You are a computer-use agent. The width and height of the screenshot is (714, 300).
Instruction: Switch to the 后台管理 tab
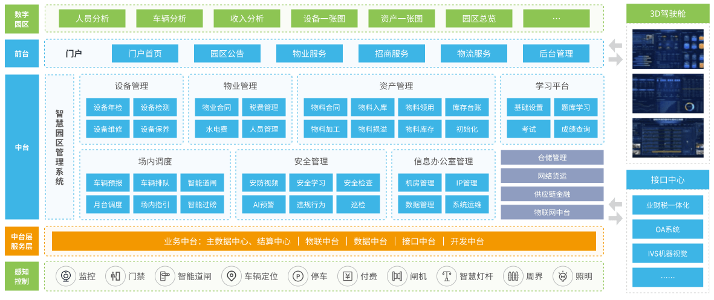coord(556,54)
